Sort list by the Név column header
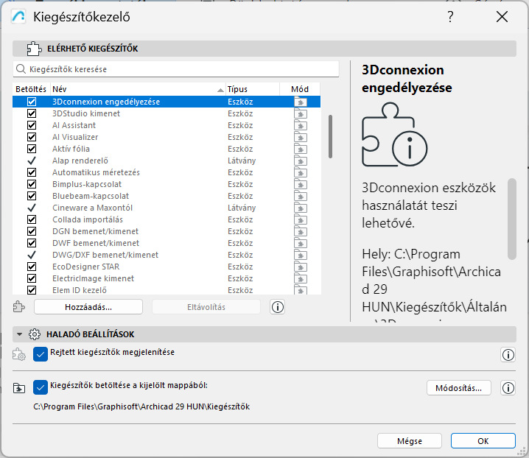The height and width of the screenshot is (458, 529). point(138,89)
